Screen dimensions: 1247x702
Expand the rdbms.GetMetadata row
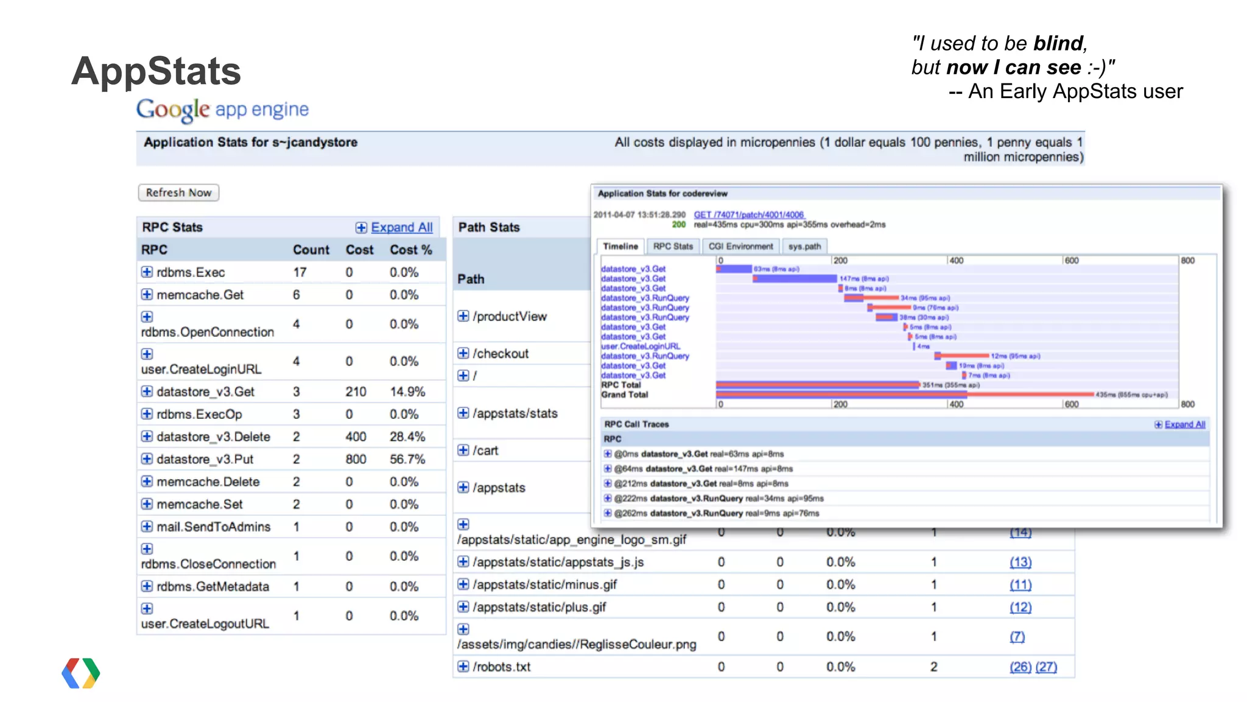click(x=147, y=586)
